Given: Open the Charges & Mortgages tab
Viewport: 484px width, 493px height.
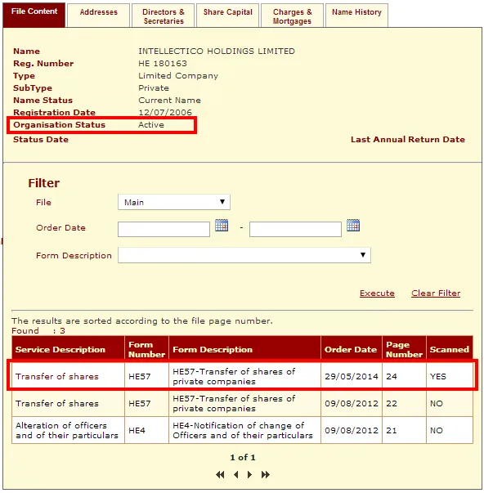Looking at the screenshot, I should tap(292, 16).
